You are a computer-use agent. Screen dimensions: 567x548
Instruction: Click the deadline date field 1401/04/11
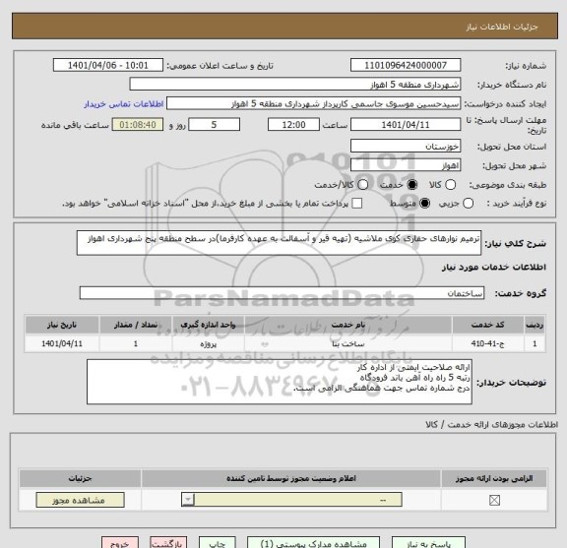coord(406,125)
